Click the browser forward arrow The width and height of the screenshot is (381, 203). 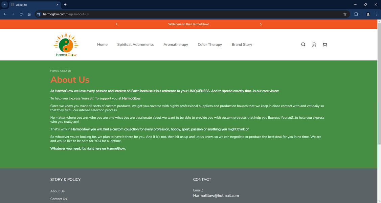click(13, 14)
